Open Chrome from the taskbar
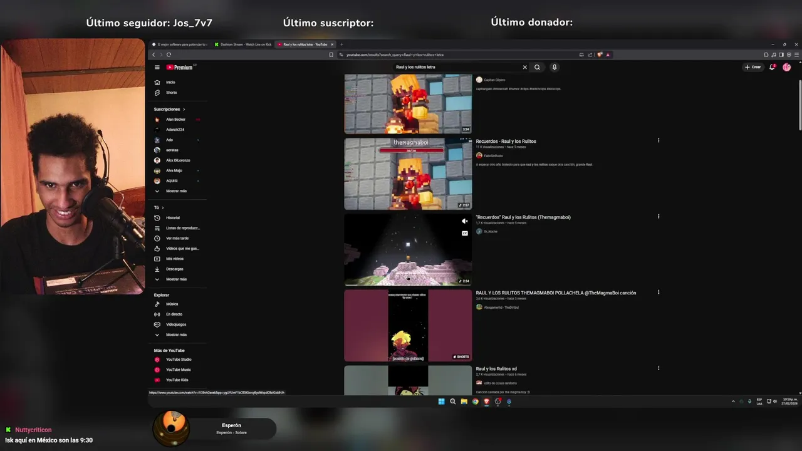 [x=475, y=402]
